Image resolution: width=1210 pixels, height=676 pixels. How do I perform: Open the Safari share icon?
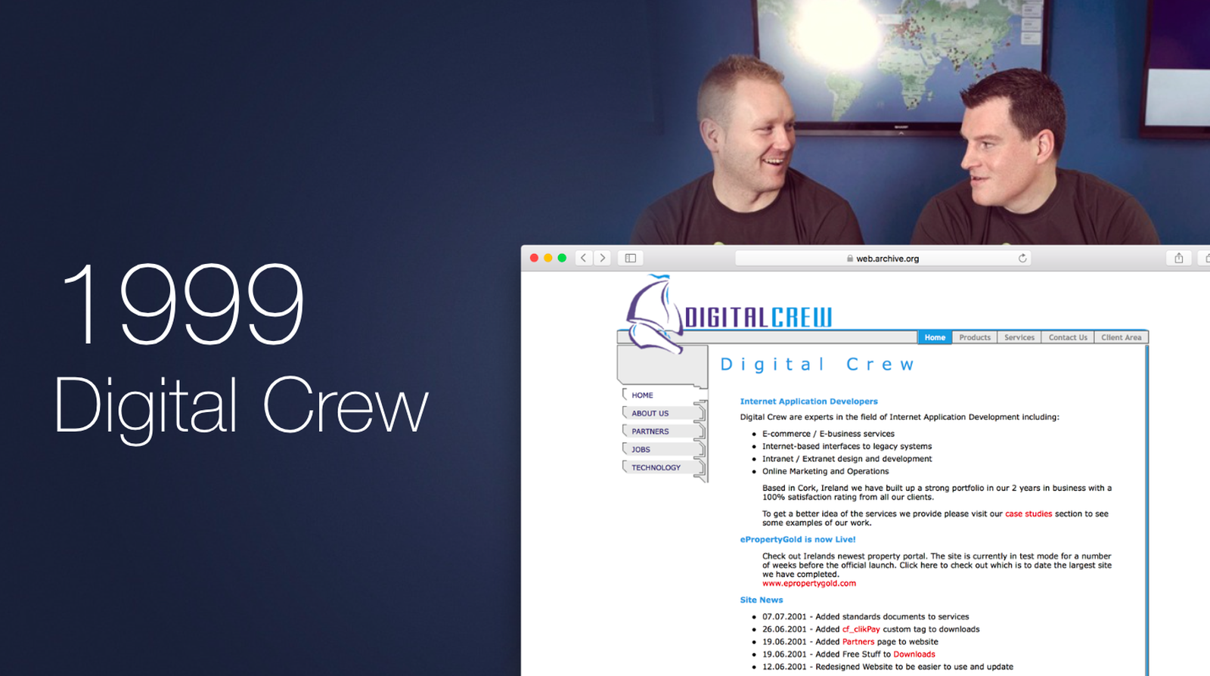point(1178,258)
